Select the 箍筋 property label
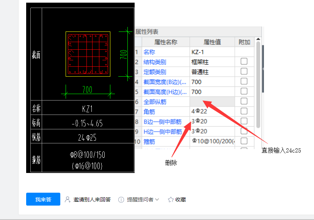The width and height of the screenshot is (314, 220). [x=149, y=141]
